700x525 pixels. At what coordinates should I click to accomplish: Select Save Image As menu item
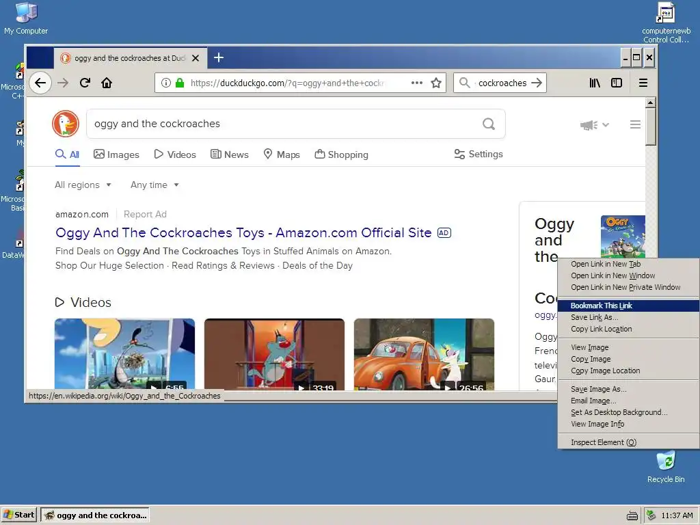(628, 389)
